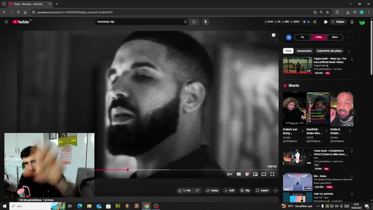Click the magnifier search button
The image size is (373, 210).
[x=194, y=22]
